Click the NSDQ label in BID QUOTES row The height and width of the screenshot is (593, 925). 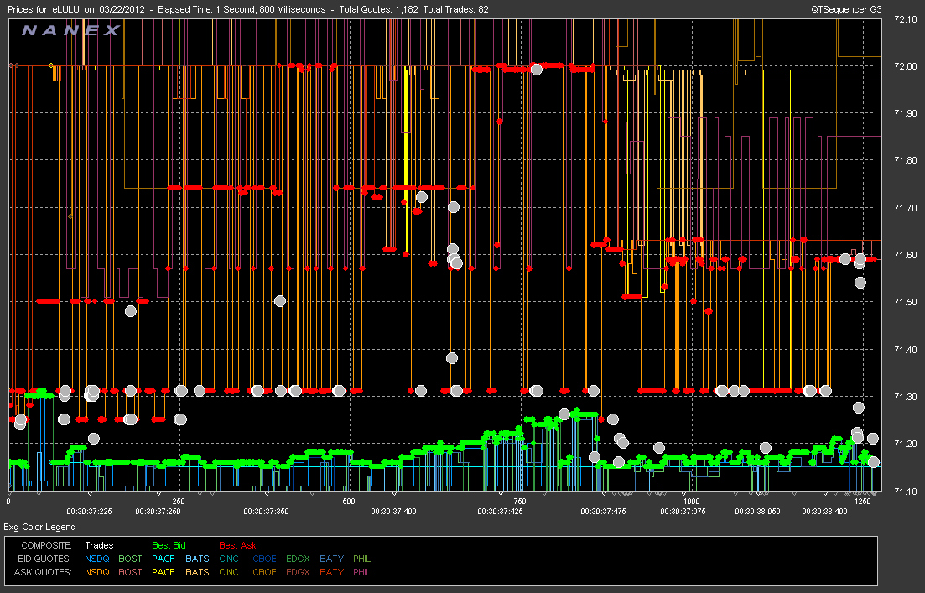tap(96, 559)
